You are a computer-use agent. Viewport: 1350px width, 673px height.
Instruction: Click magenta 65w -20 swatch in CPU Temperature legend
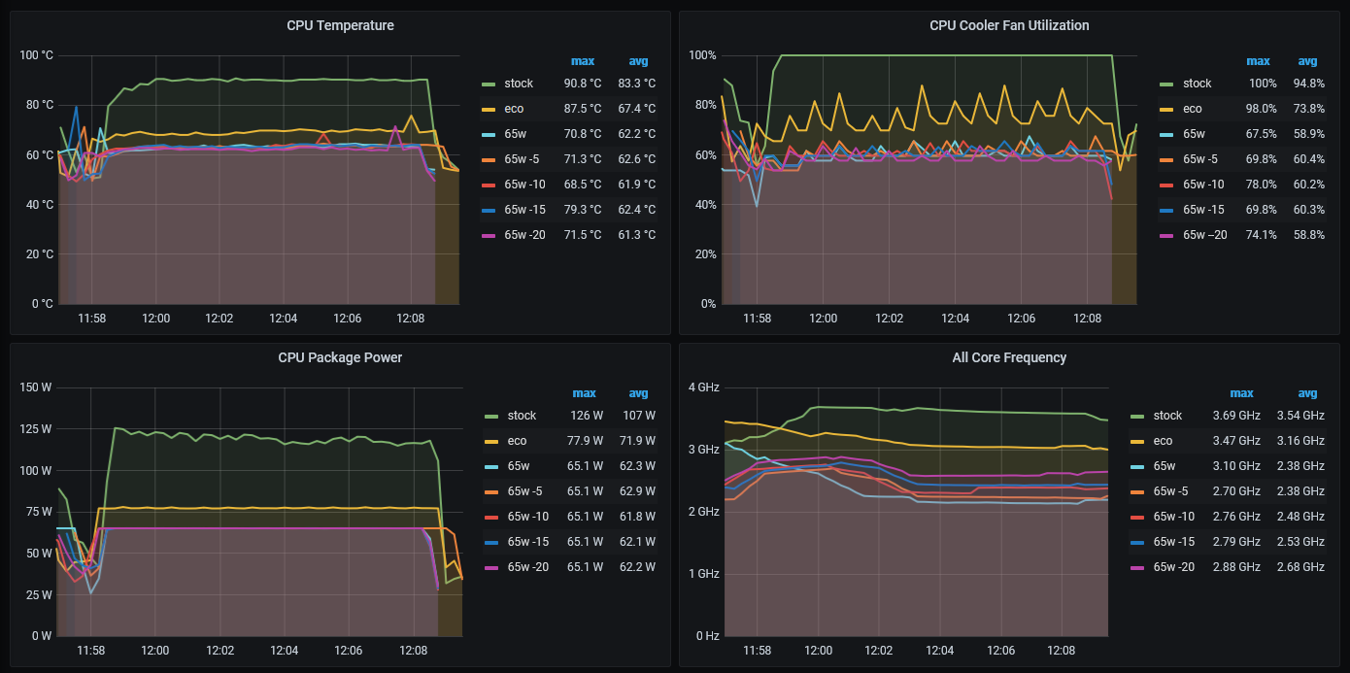click(x=487, y=235)
